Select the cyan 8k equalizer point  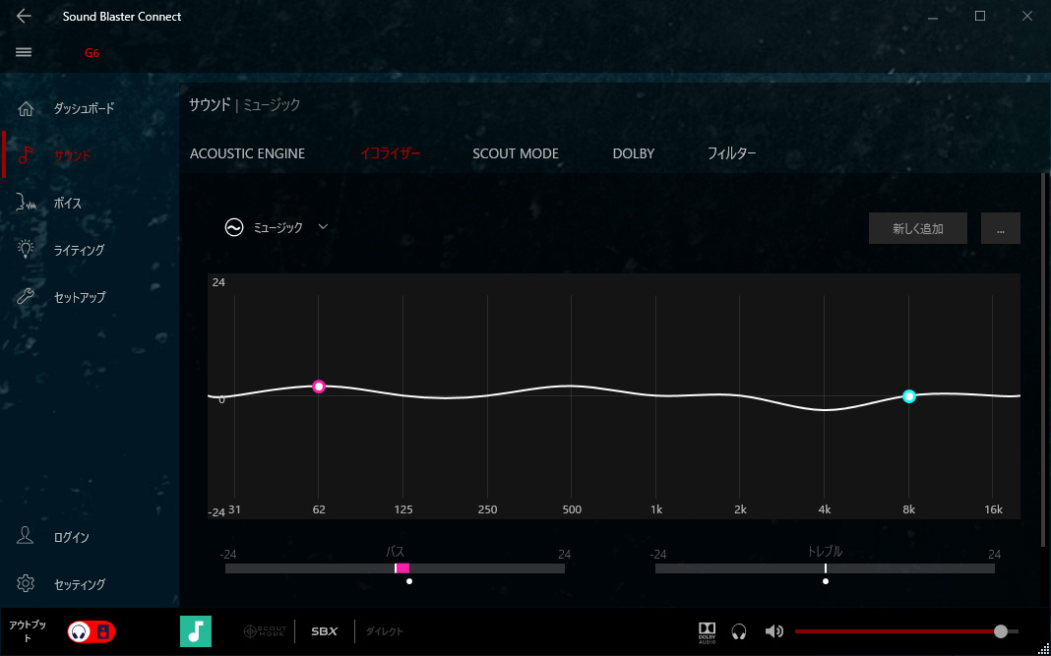point(909,396)
